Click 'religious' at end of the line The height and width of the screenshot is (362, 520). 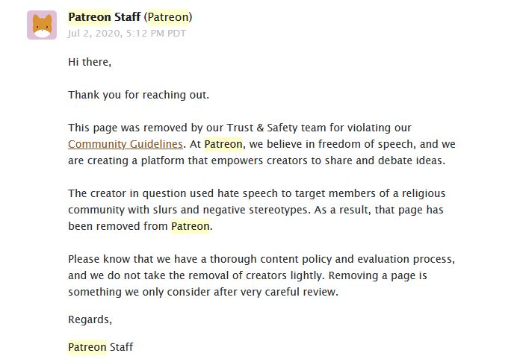point(424,193)
